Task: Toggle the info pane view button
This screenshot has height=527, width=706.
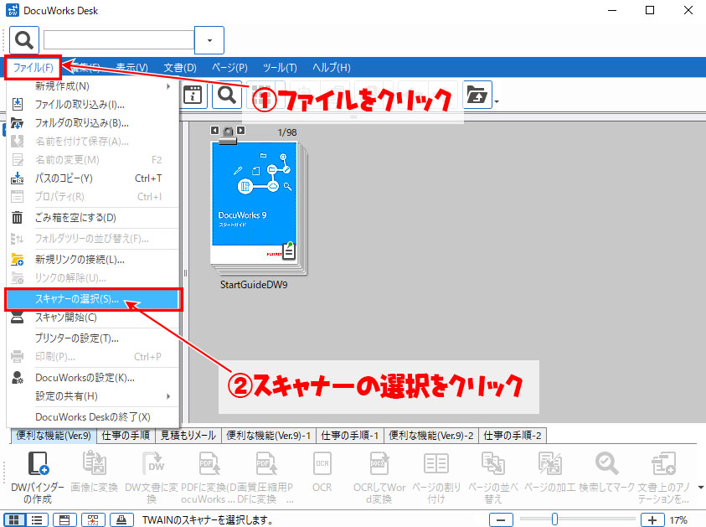Action: click(64, 519)
